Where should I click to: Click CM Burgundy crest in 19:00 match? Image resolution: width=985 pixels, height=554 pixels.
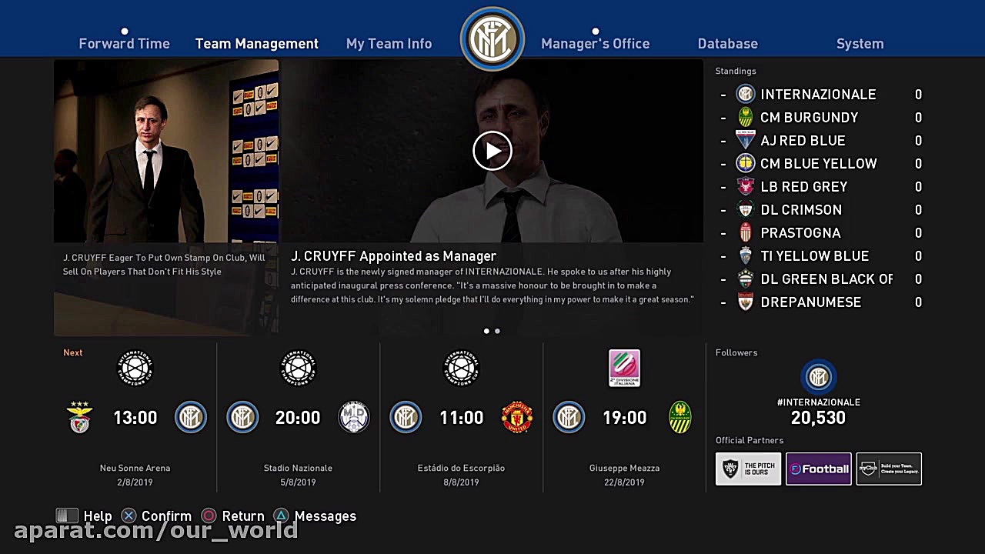click(x=680, y=418)
